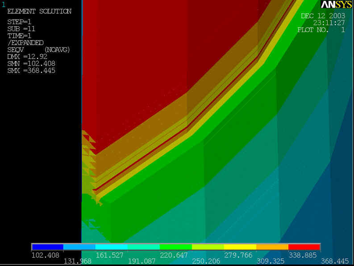Click the legend value 338.885
This screenshot has height=266, width=354.
(x=303, y=255)
